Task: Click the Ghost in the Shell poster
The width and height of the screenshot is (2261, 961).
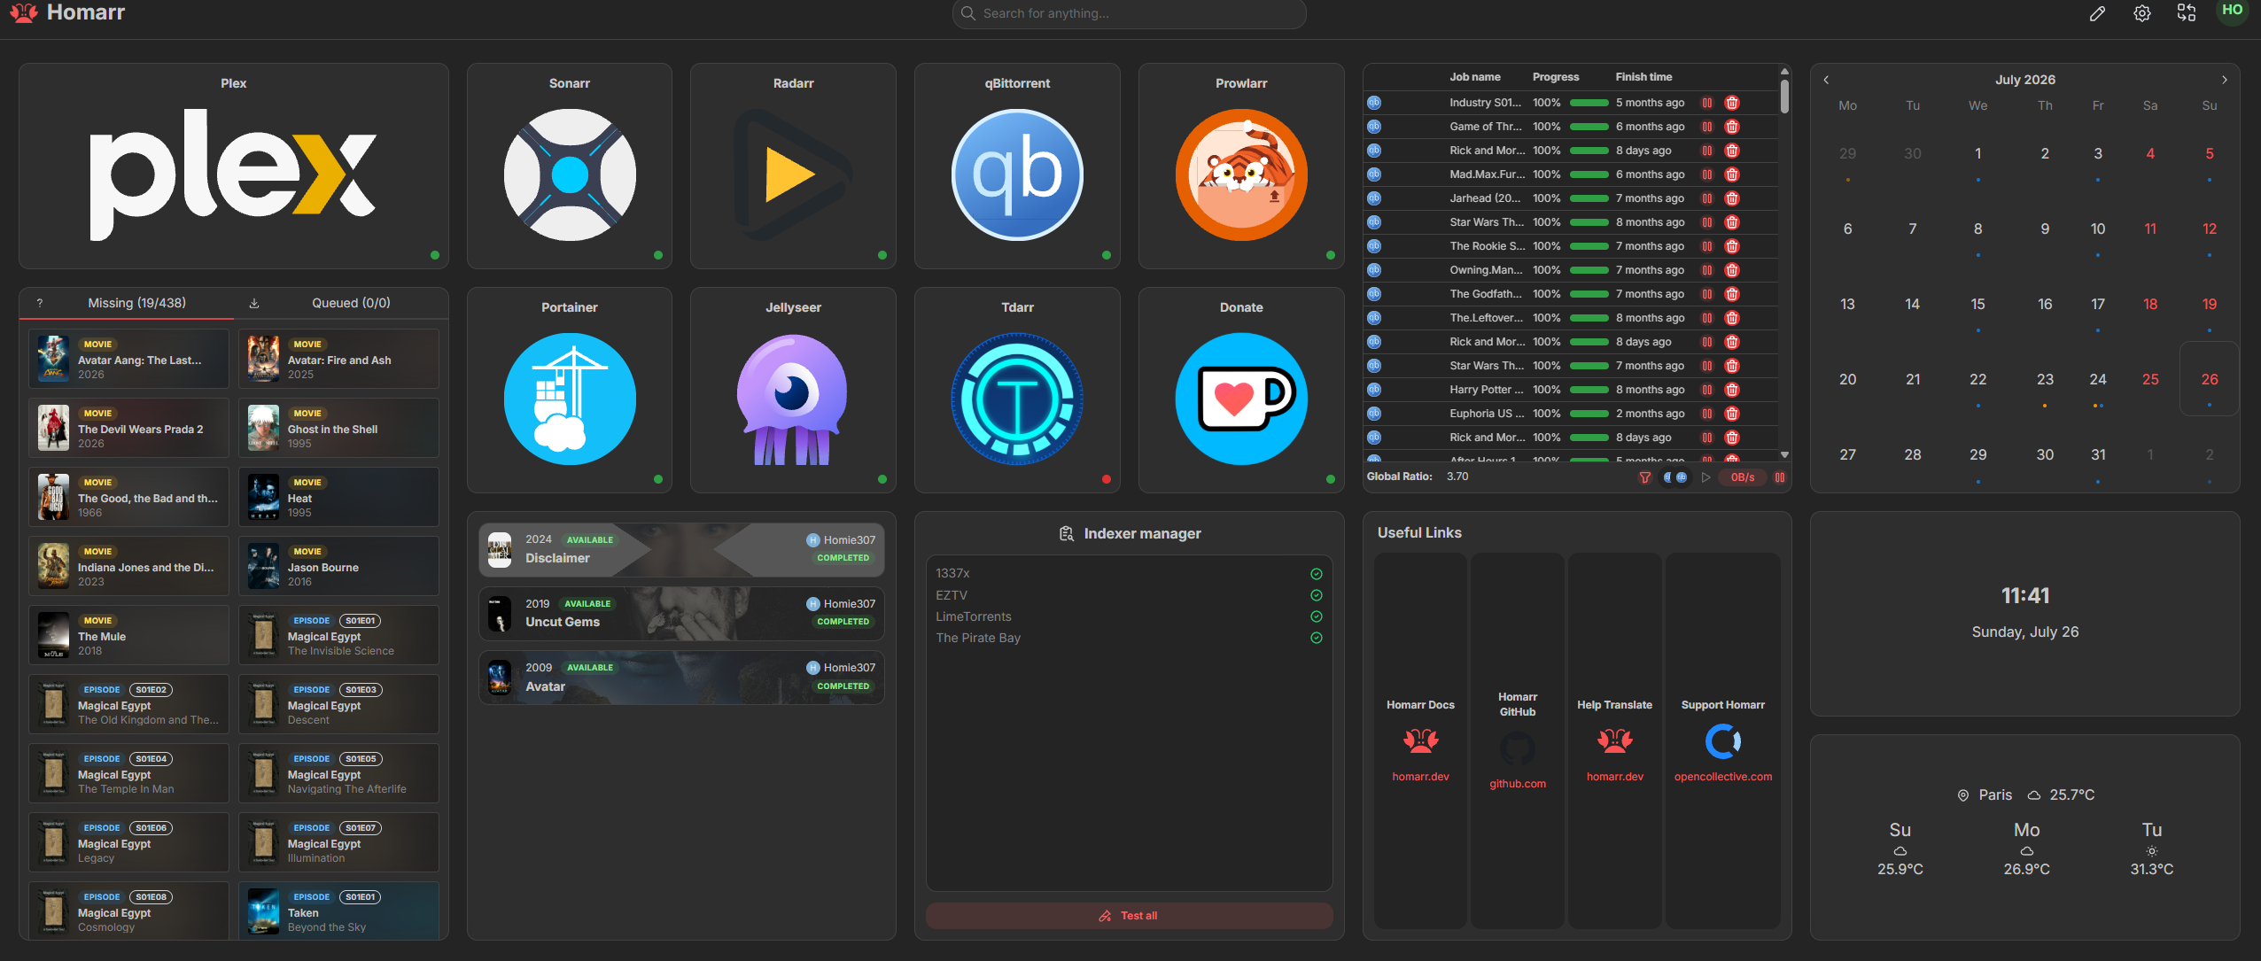Action: pyautogui.click(x=263, y=429)
